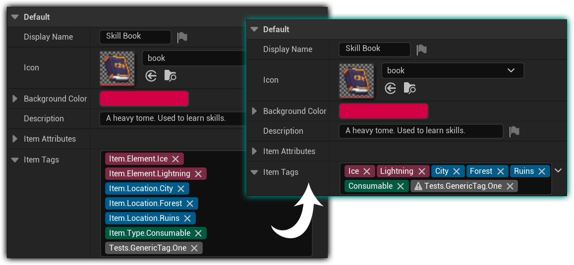The height and width of the screenshot is (265, 574).
Task: Click the warning icon on the Tests.GenericTag.One tag
Action: pos(418,186)
